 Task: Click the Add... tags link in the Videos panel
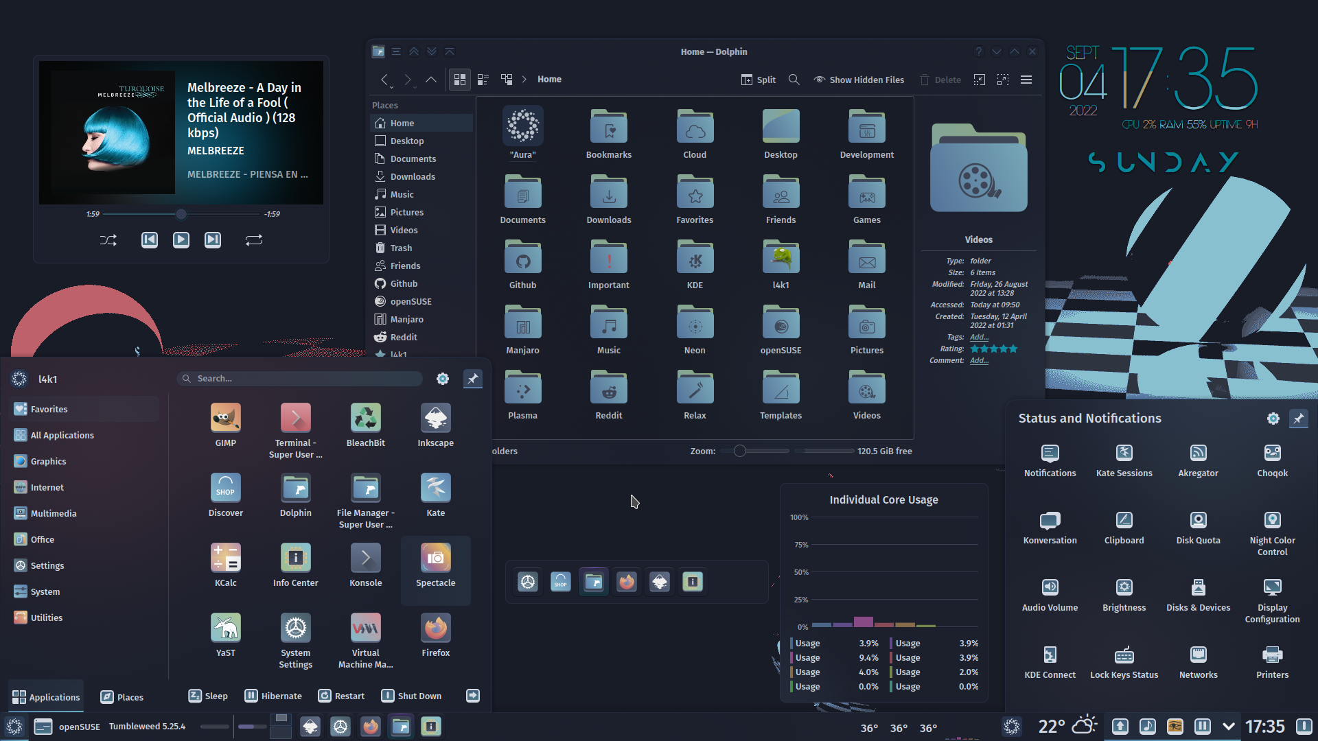coord(979,336)
